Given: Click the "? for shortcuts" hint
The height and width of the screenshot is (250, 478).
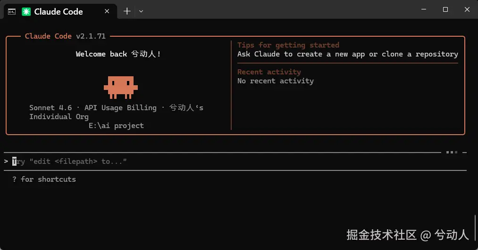Looking at the screenshot, I should click(44, 179).
